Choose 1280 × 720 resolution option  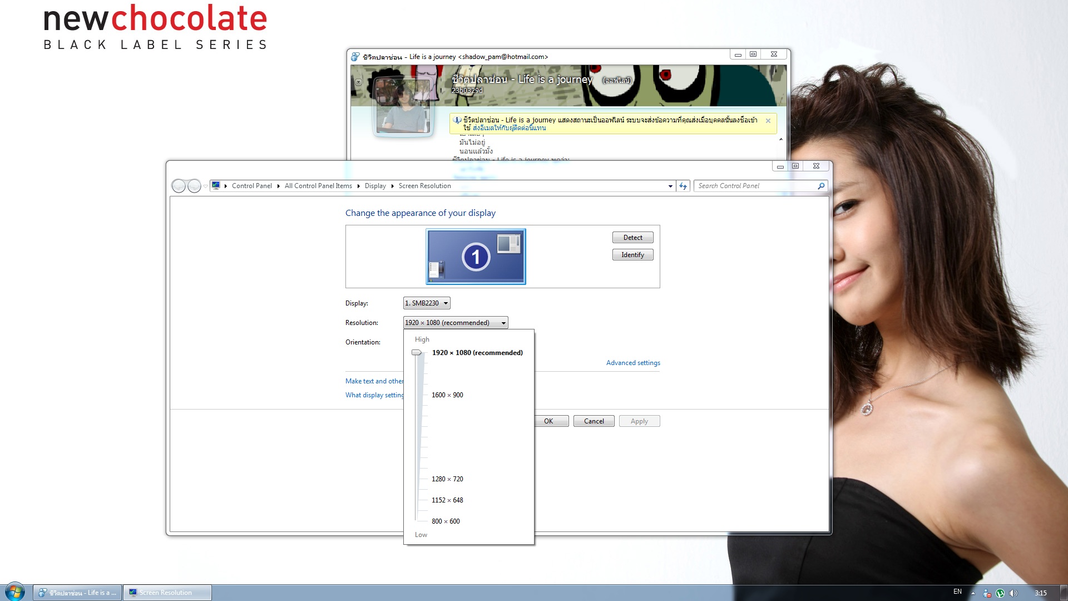click(x=447, y=479)
